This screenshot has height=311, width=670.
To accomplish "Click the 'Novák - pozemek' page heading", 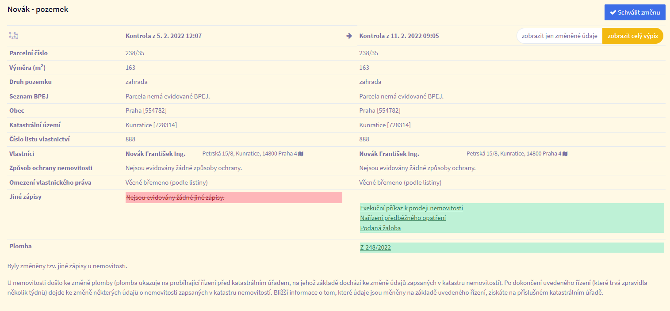I will click(x=38, y=9).
